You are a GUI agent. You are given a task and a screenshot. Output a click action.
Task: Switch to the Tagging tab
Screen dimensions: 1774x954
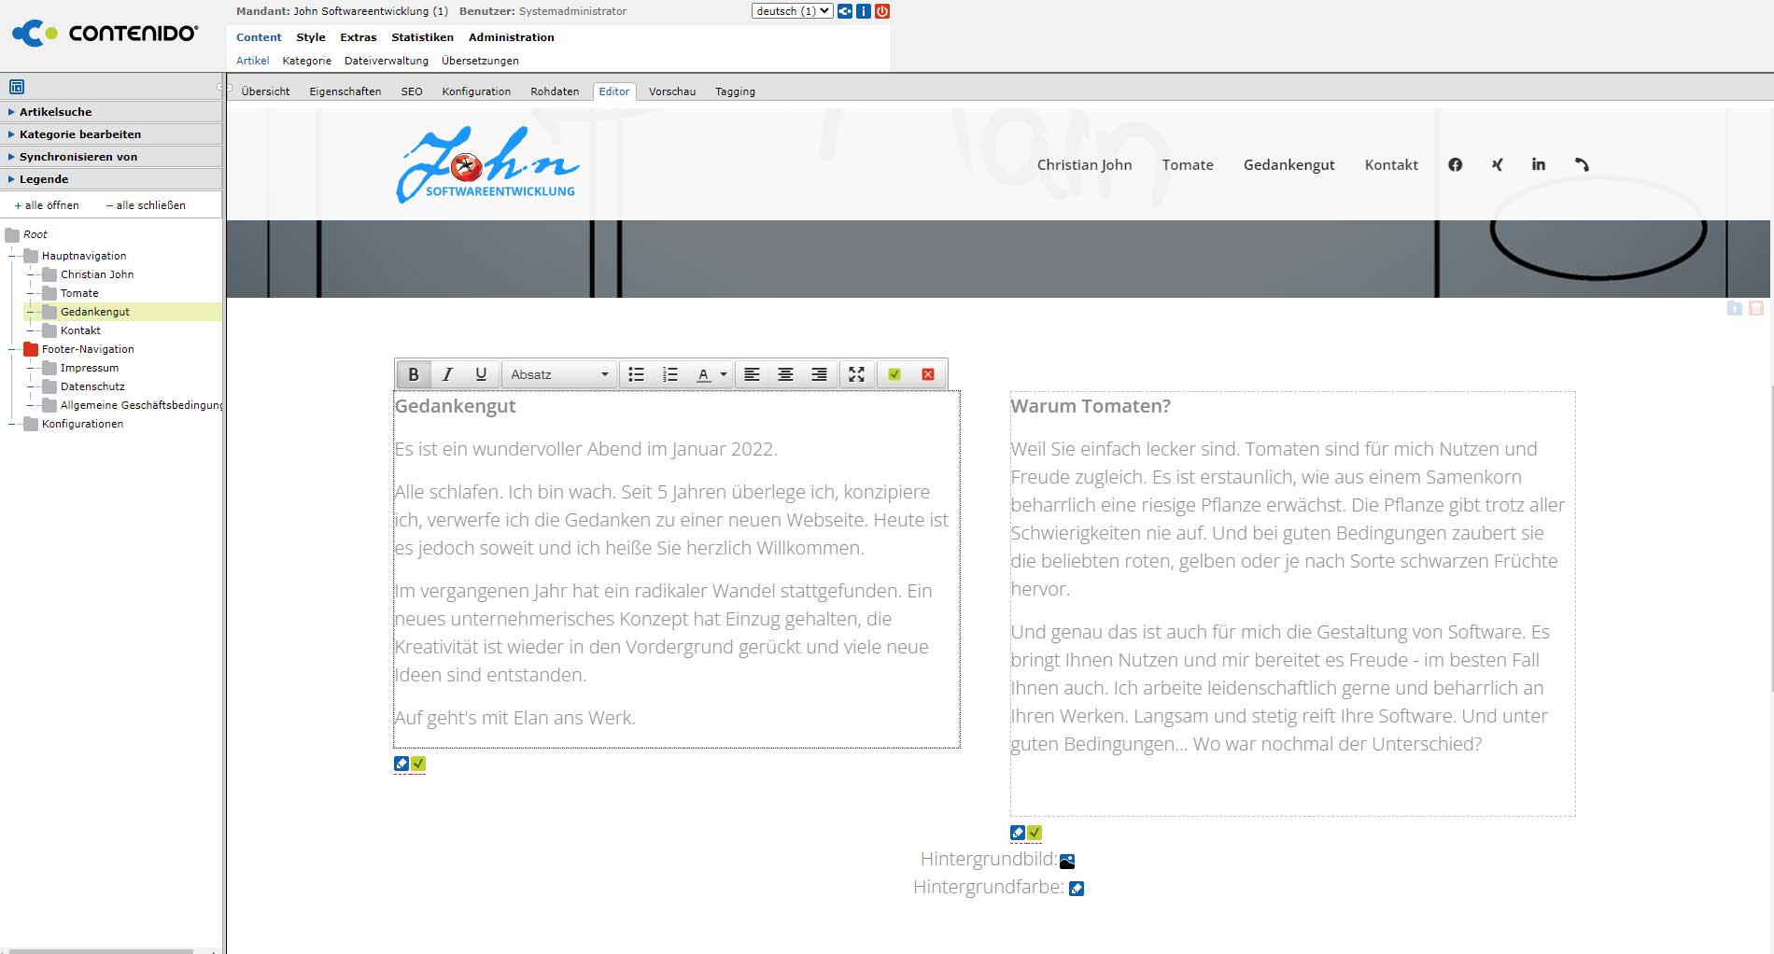(735, 91)
